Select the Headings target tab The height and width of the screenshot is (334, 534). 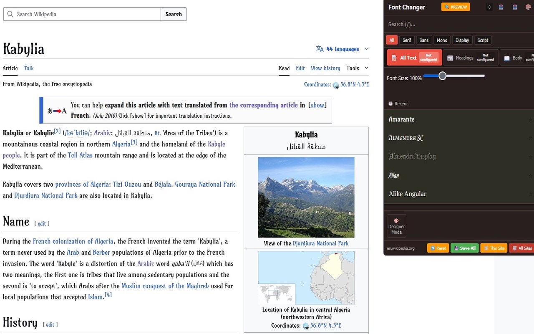(x=471, y=58)
